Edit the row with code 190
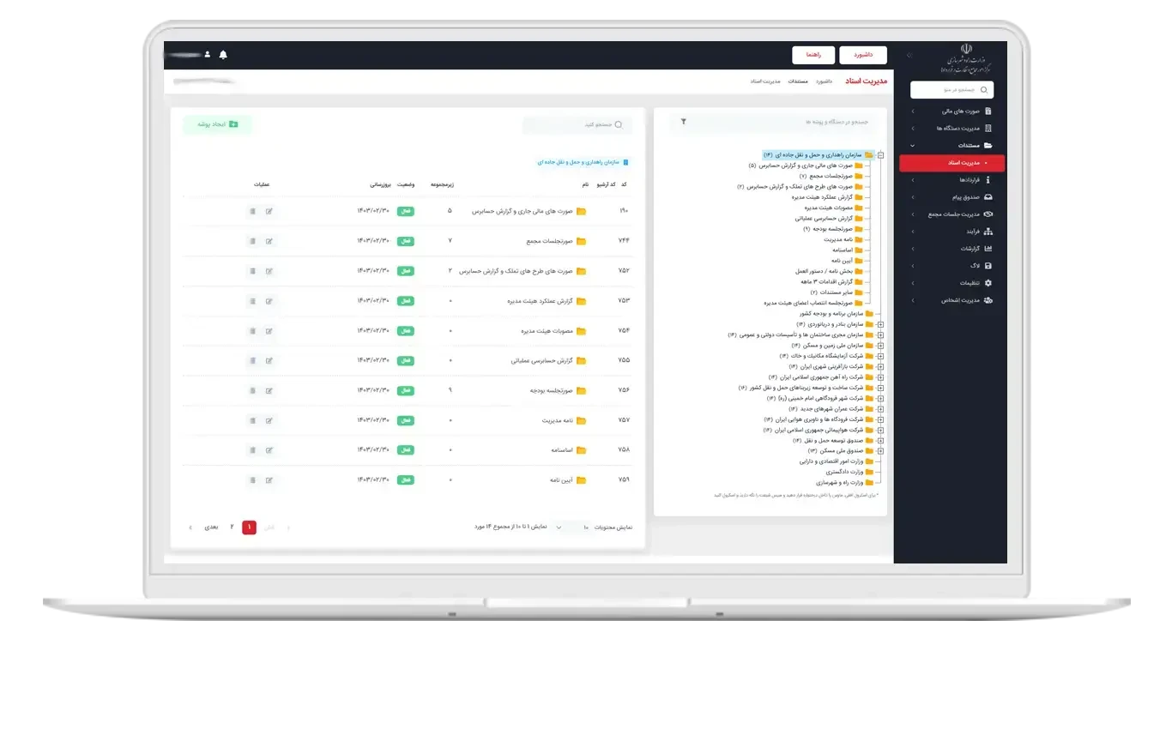Image resolution: width=1172 pixels, height=729 pixels. pyautogui.click(x=269, y=211)
